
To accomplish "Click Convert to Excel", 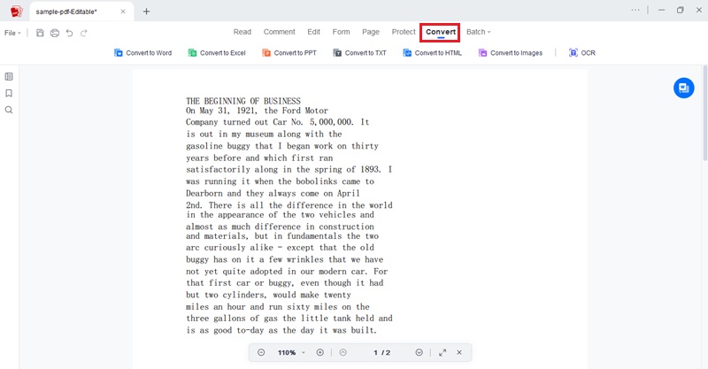I will (x=217, y=53).
